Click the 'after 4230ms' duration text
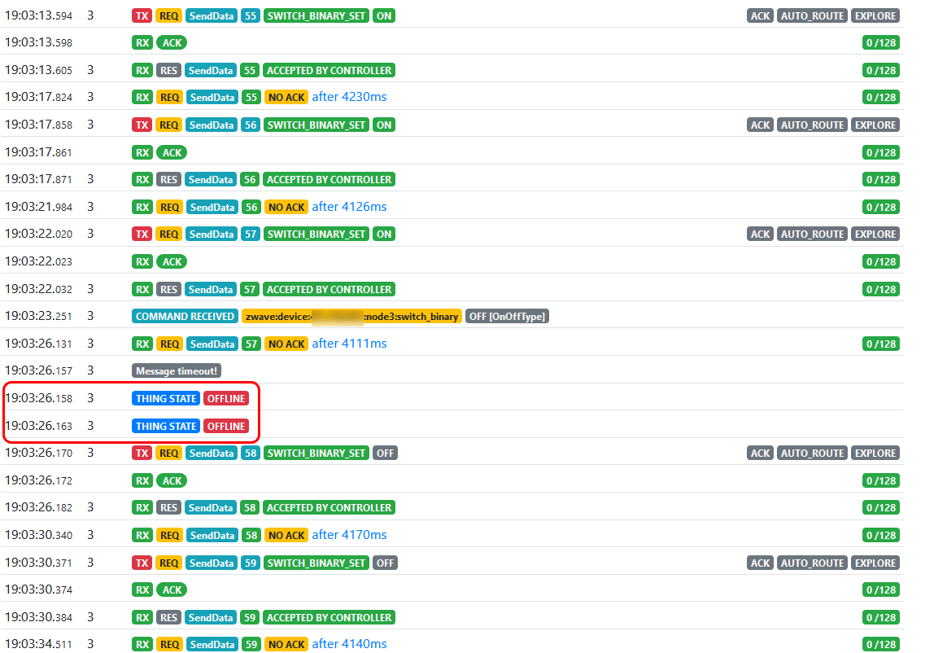Image resolution: width=934 pixels, height=653 pixels. 349,97
